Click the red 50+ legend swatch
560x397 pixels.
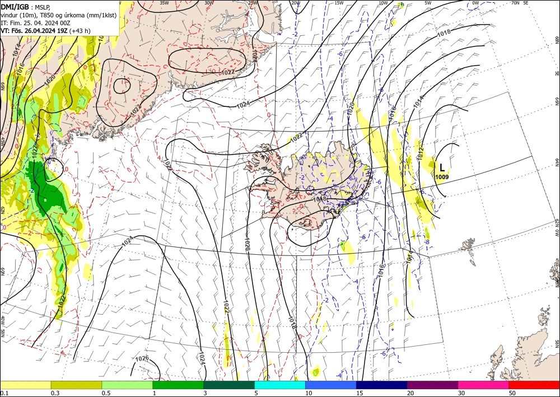point(534,385)
